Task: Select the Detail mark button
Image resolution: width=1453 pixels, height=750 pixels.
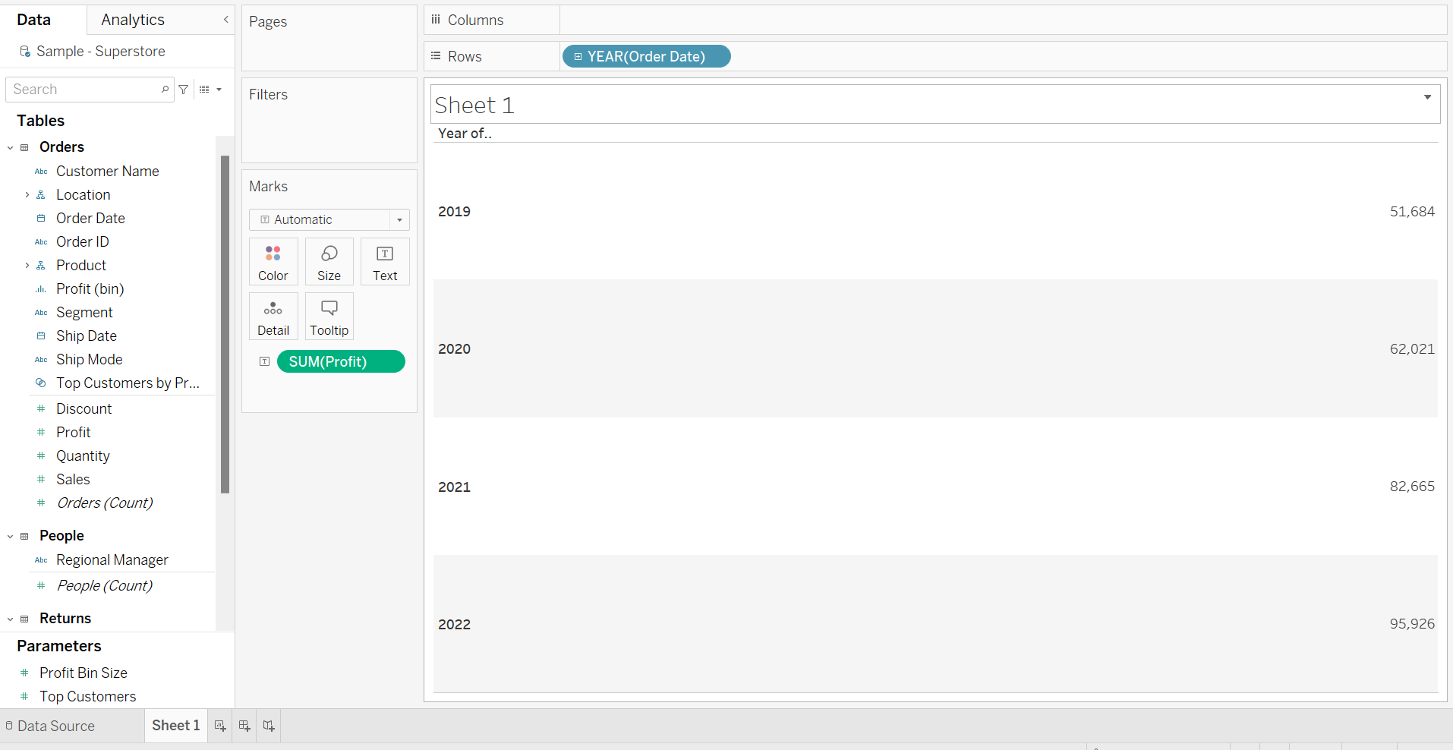Action: pyautogui.click(x=273, y=316)
